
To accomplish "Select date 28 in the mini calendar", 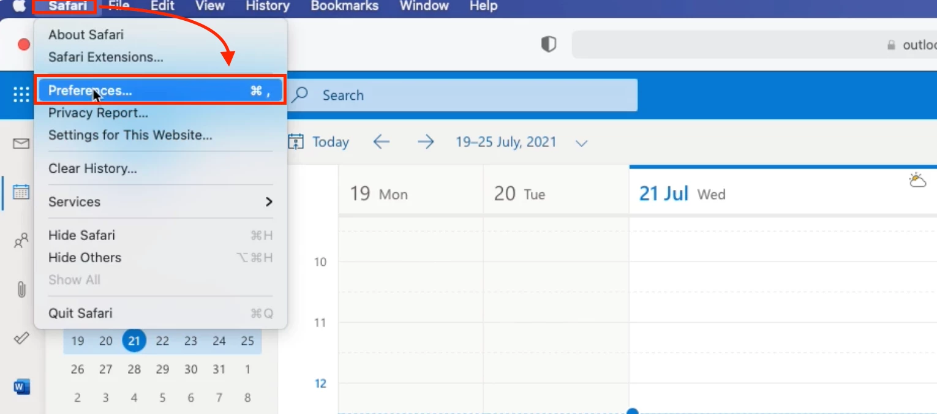I will pyautogui.click(x=134, y=369).
